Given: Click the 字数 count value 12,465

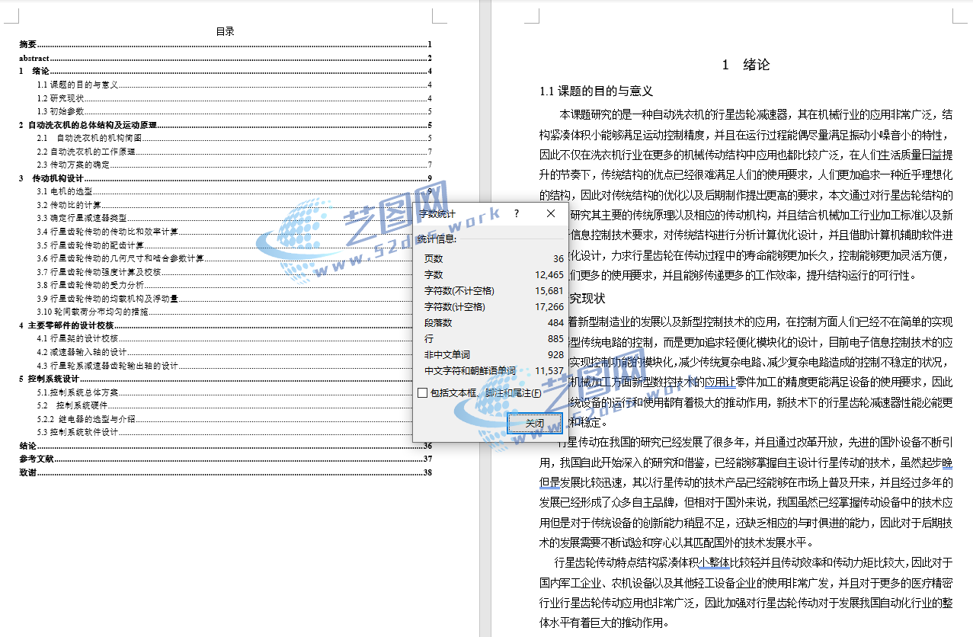Looking at the screenshot, I should pos(549,275).
